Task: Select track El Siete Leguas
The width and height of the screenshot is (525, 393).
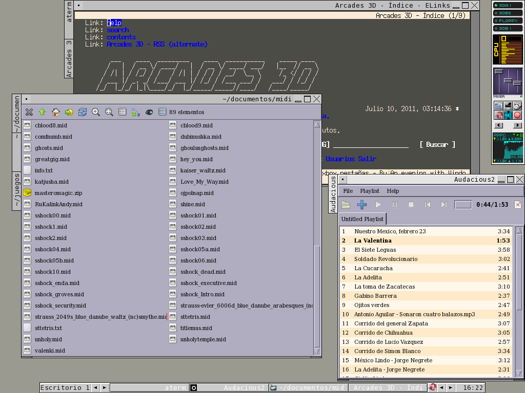Action: [425, 250]
